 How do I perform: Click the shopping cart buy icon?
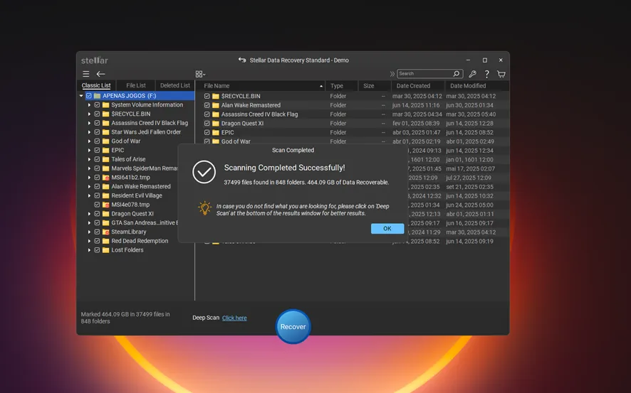[x=501, y=74]
